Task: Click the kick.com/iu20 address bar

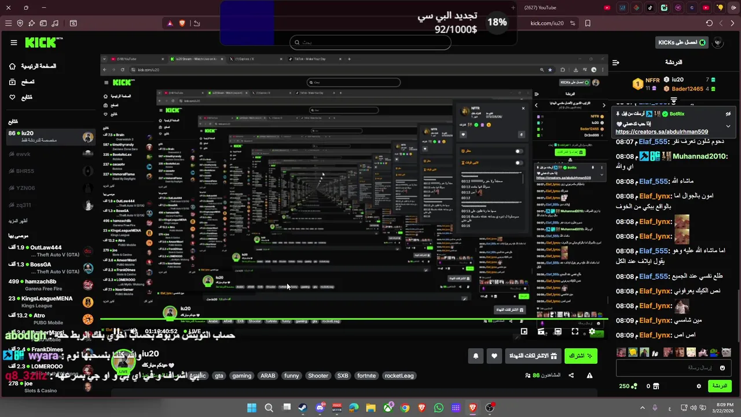Action: (547, 23)
